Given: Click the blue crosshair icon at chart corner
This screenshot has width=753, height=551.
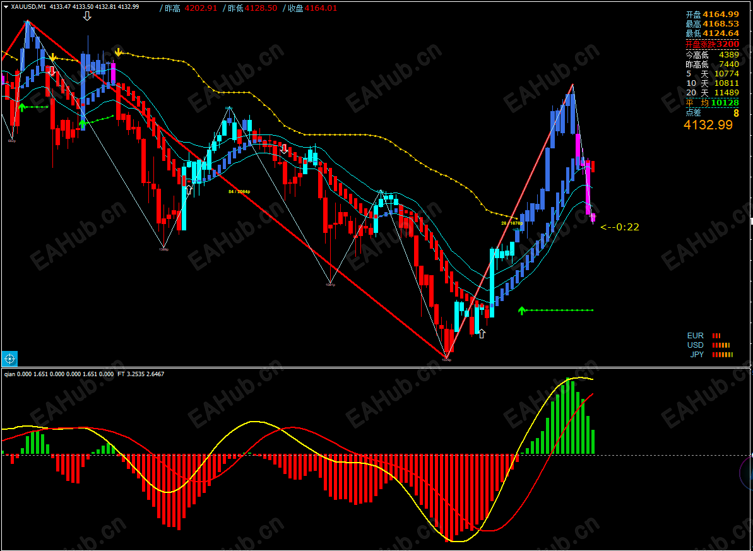Looking at the screenshot, I should click(x=9, y=358).
